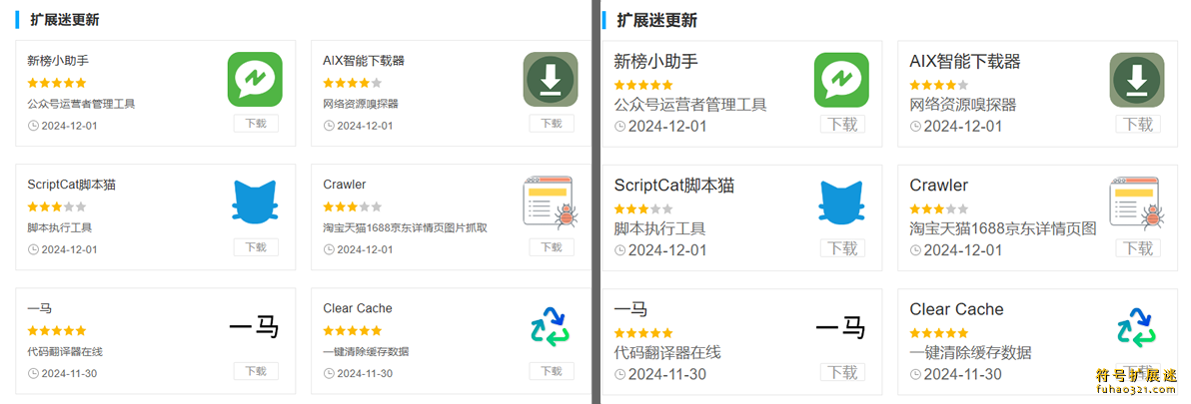The image size is (1191, 404).
Task: Open the 一马 logo icon in right panel
Action: (x=840, y=327)
